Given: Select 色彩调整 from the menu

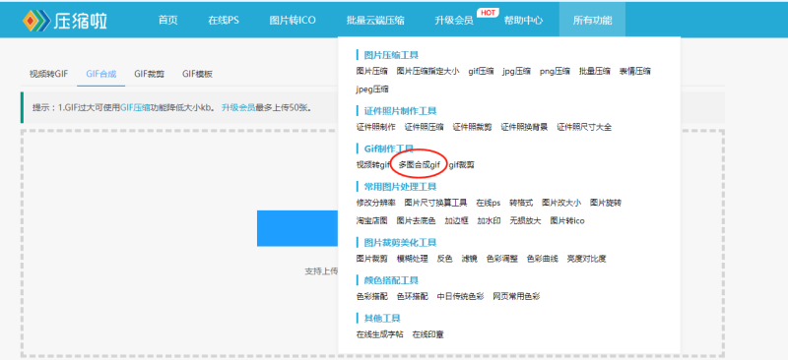Looking at the screenshot, I should click(502, 259).
